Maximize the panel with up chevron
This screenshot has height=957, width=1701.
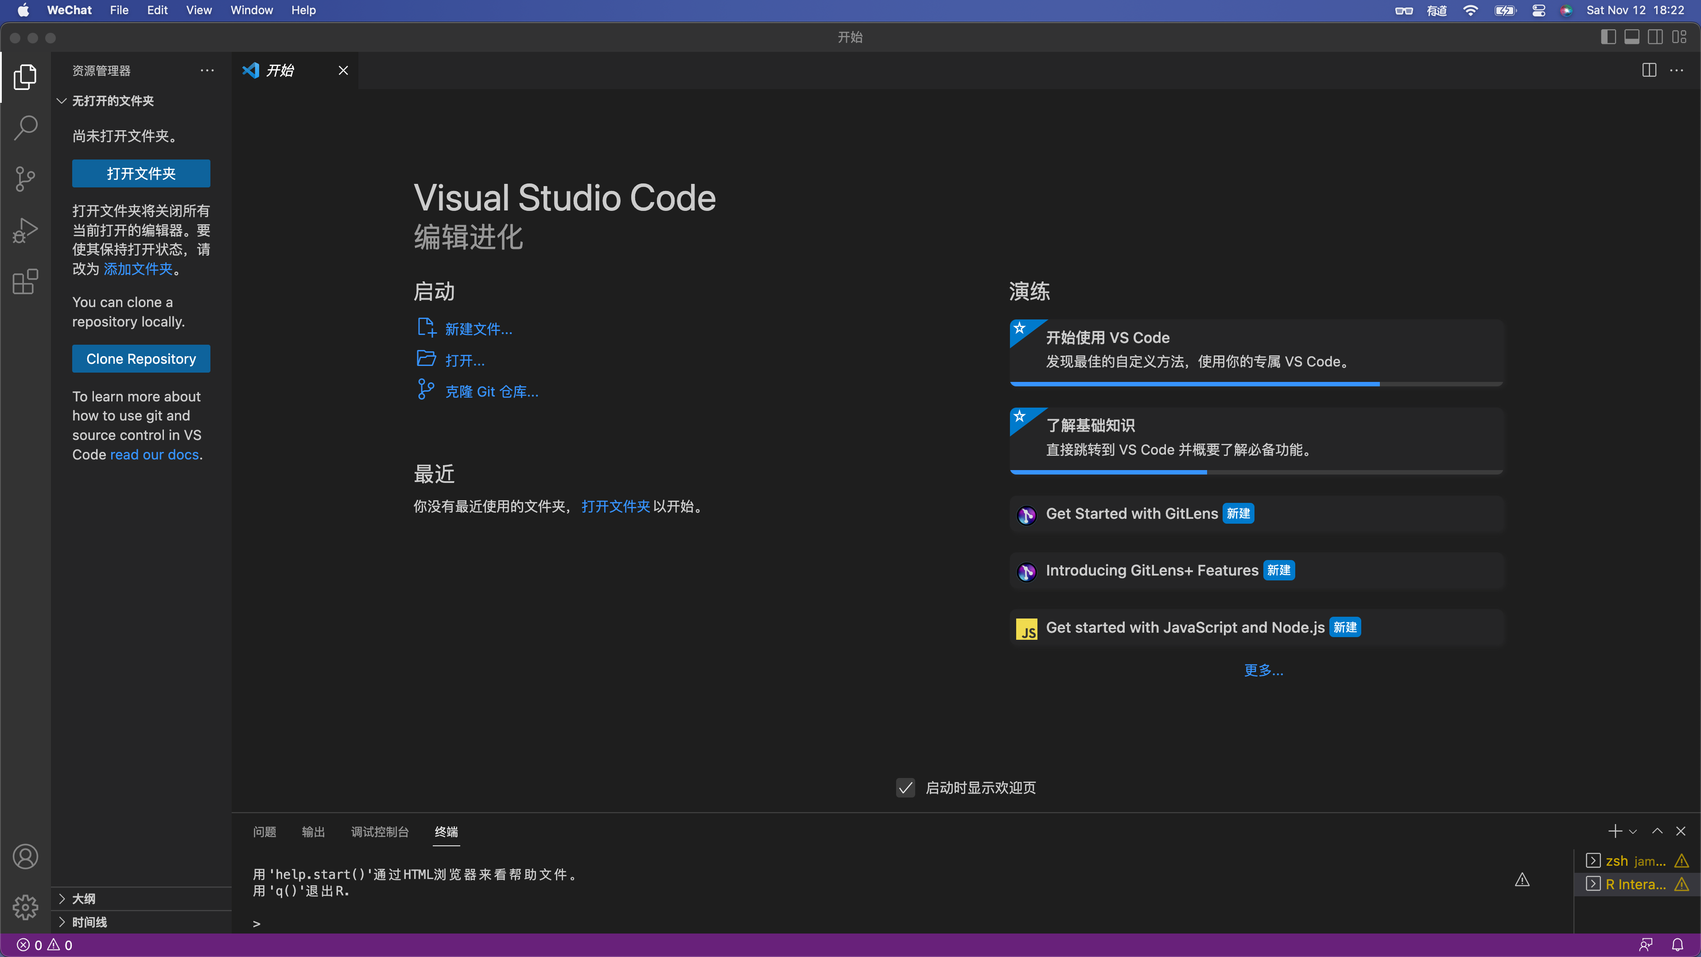[1658, 831]
